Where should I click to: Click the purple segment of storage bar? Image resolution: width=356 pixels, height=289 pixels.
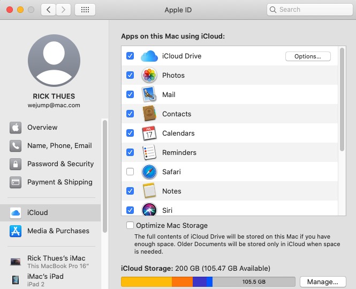pyautogui.click(x=200, y=281)
